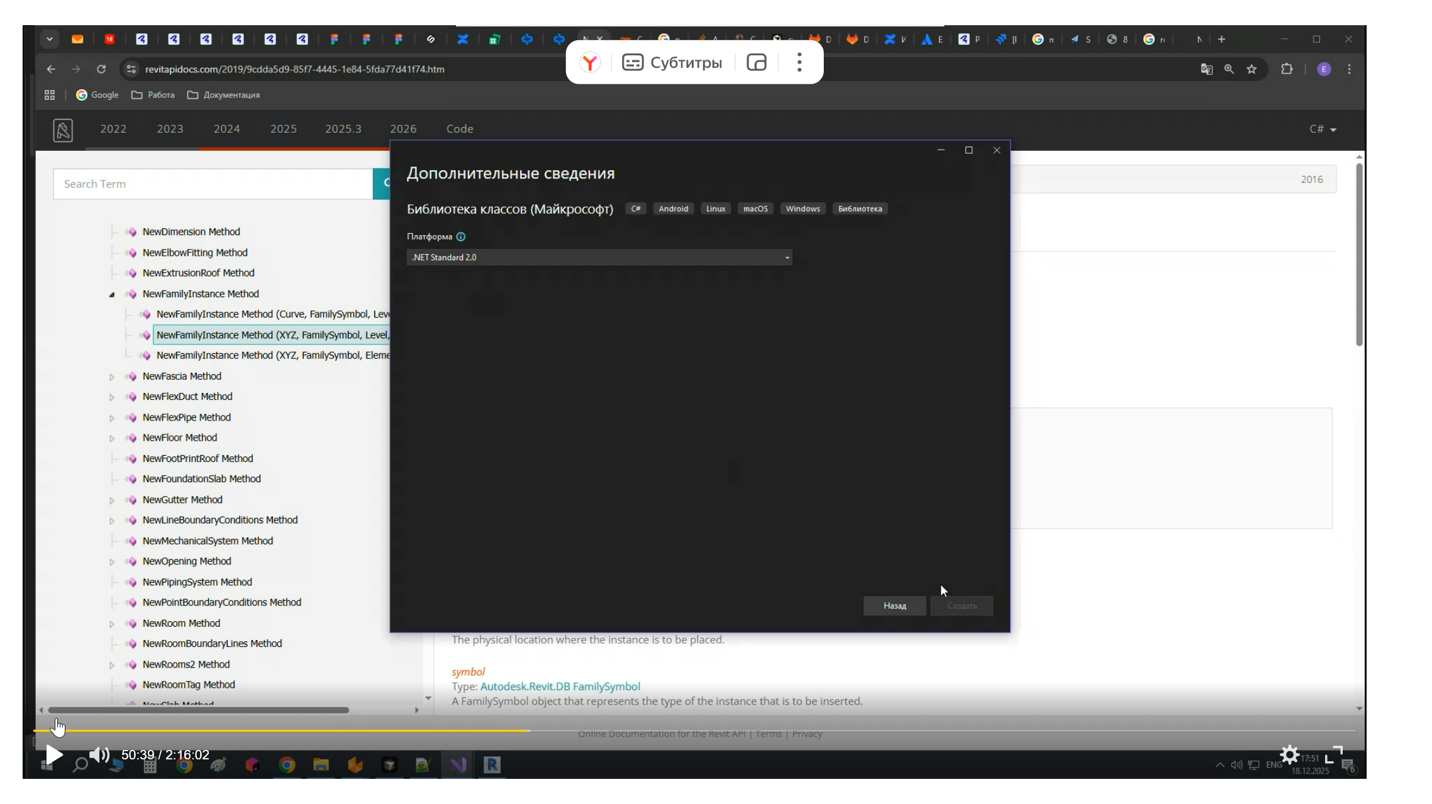
Task: Click the Search Term input field
Action: tap(213, 184)
